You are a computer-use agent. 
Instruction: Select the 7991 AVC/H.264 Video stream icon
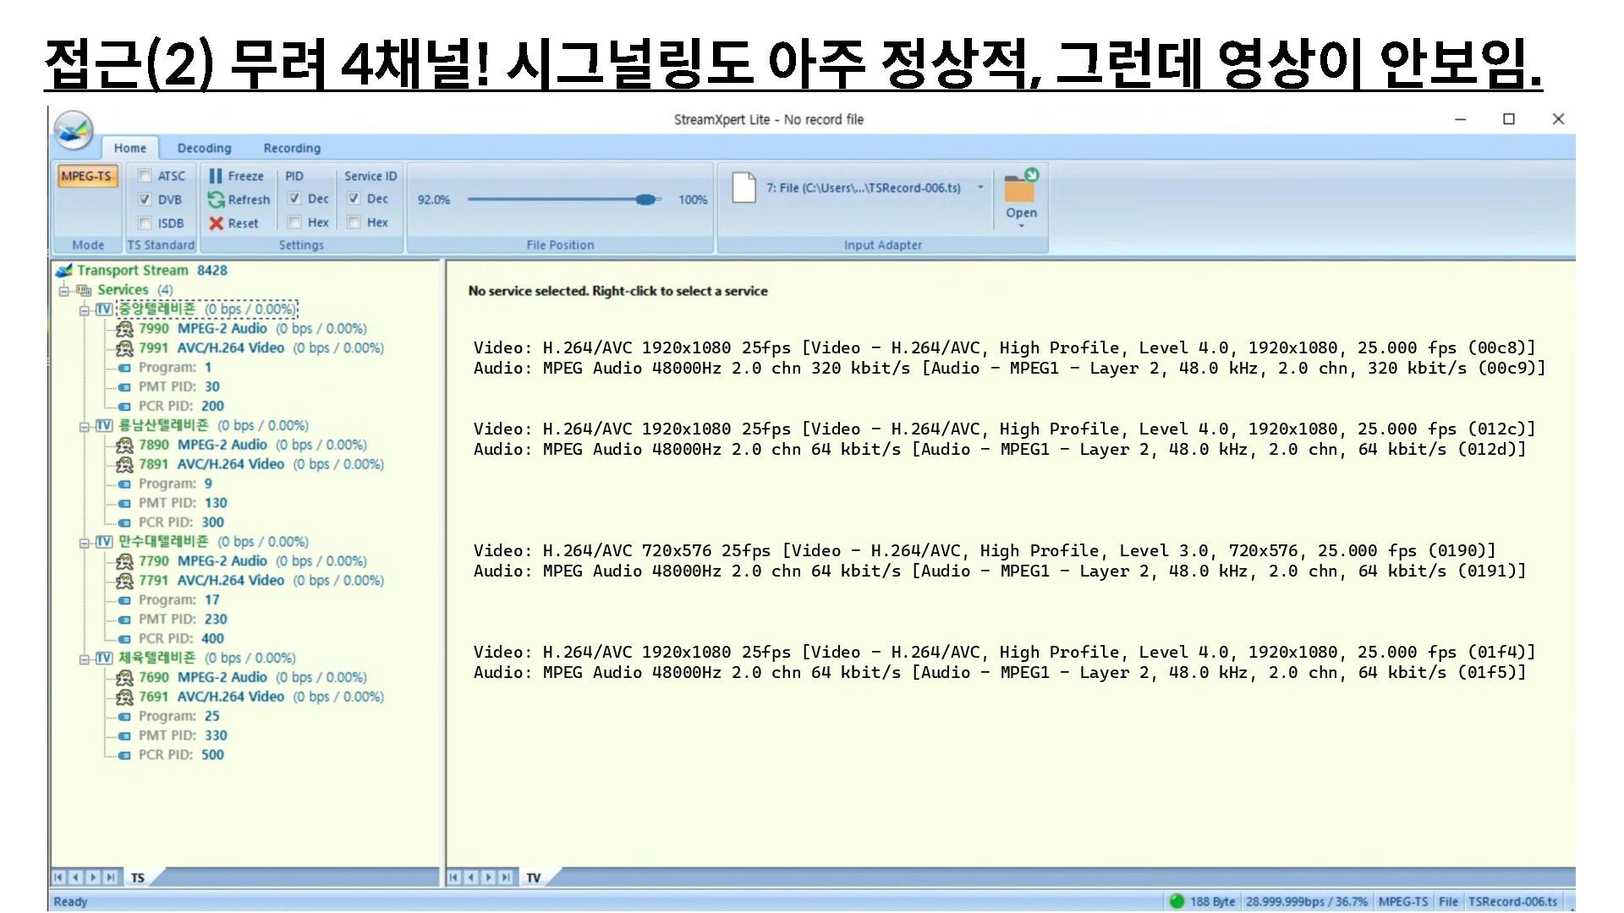click(x=124, y=348)
